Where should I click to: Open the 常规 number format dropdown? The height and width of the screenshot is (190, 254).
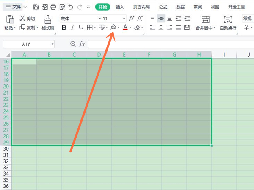click(x=248, y=19)
